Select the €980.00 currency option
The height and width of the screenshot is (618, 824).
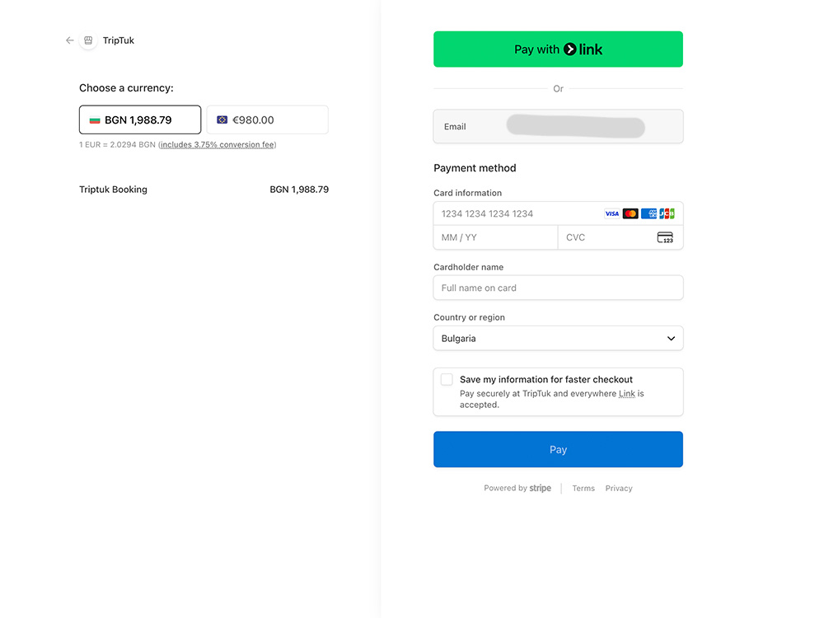[x=268, y=119]
